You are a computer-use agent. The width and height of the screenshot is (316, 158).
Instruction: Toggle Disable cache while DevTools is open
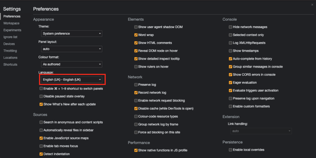(x=136, y=109)
